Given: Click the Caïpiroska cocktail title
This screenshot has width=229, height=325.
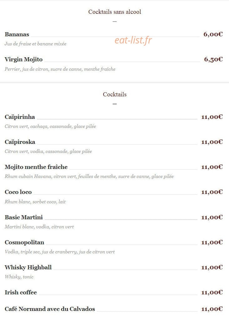Looking at the screenshot, I should [20, 142].
